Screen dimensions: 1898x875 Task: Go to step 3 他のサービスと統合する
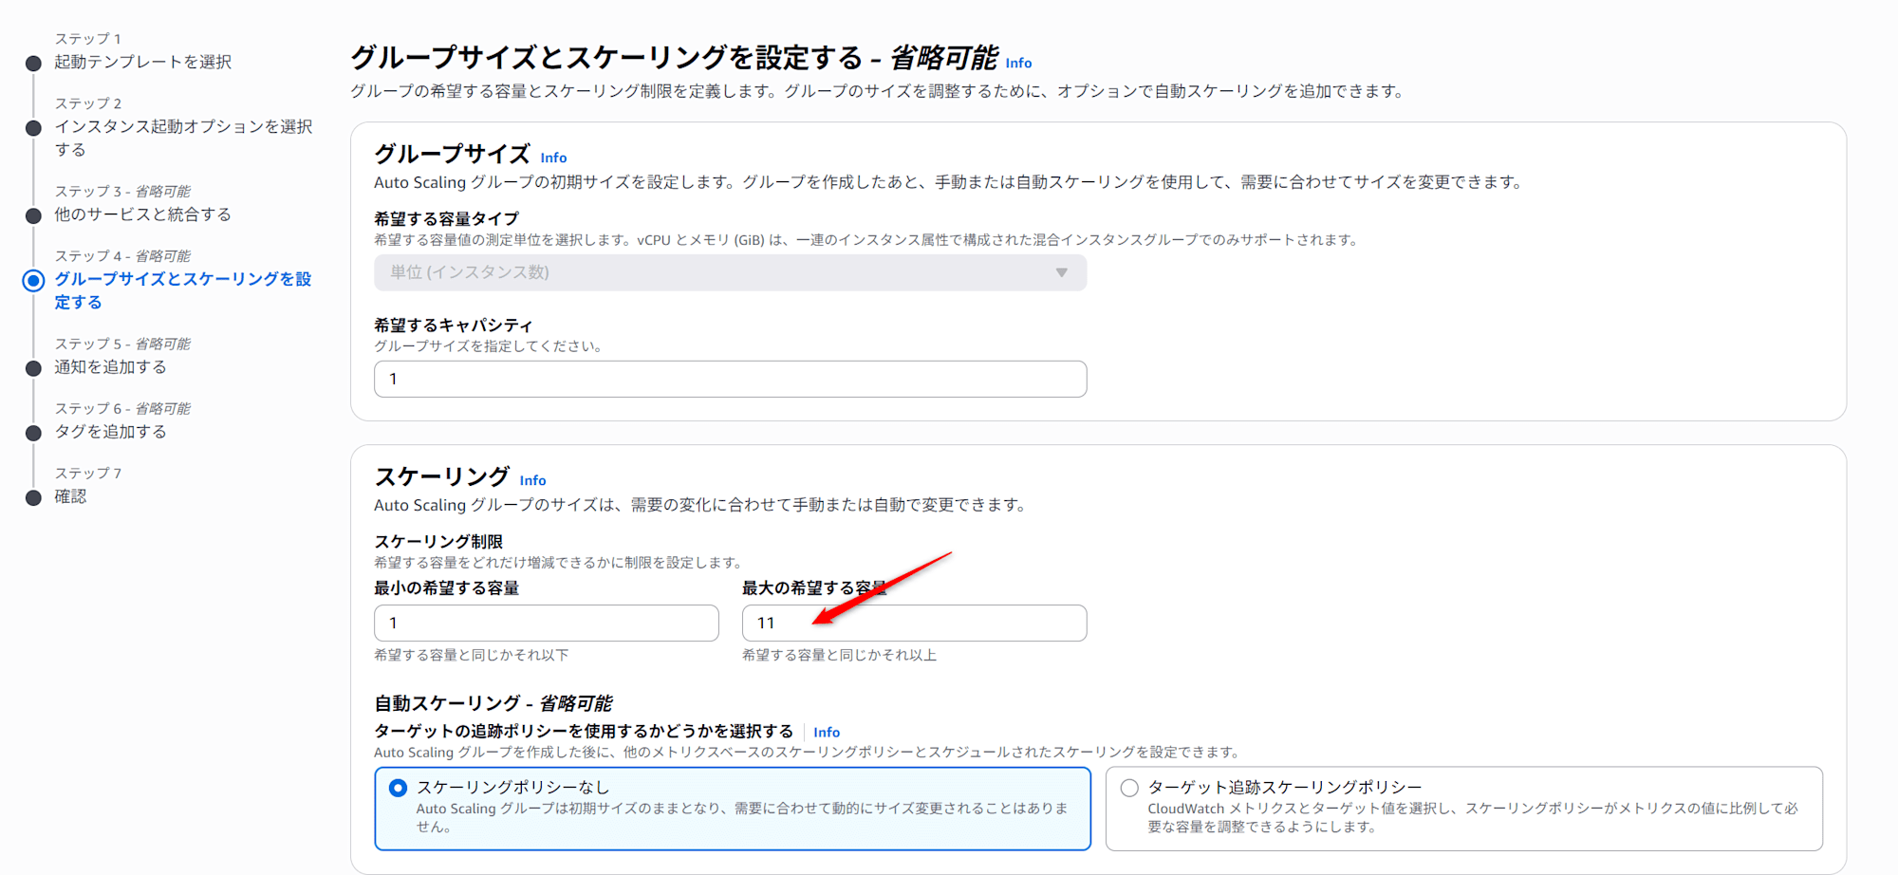[x=142, y=214]
